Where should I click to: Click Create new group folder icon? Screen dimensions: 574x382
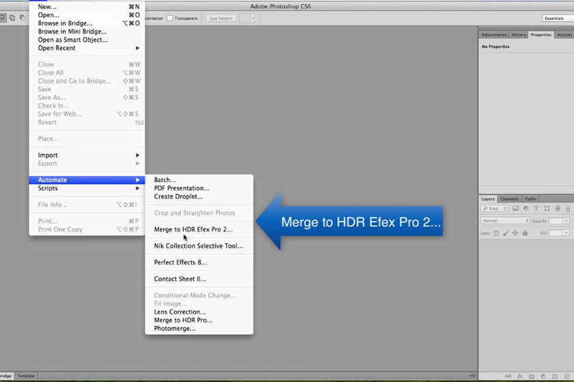pyautogui.click(x=555, y=376)
